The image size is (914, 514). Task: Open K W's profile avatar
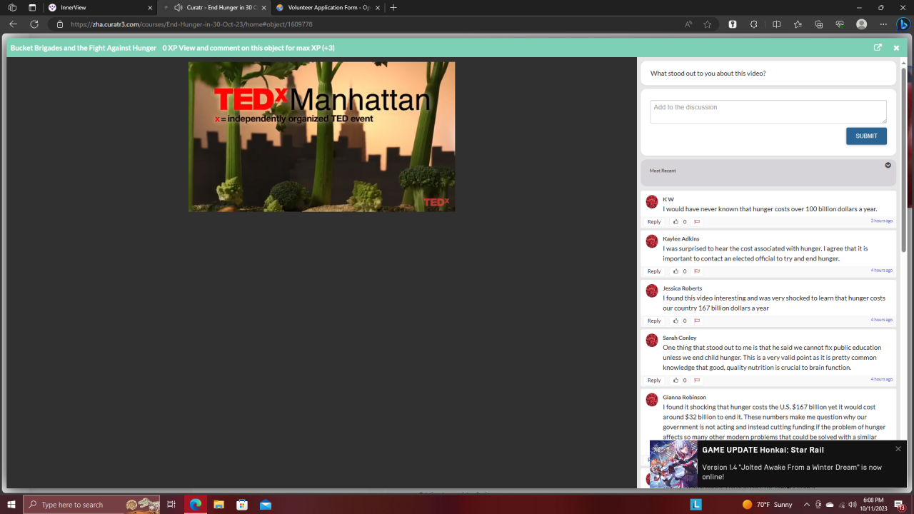pyautogui.click(x=652, y=202)
